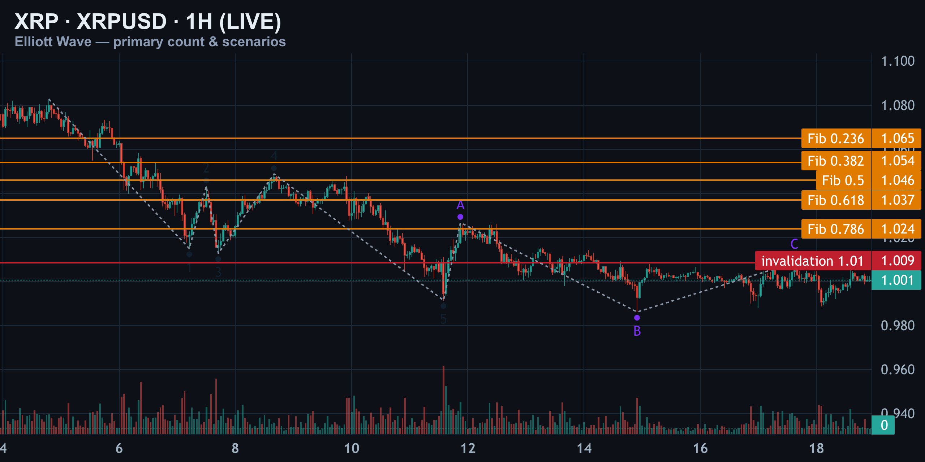Viewport: 925px width, 462px height.
Task: Click the current price 1.001 tag
Action: (896, 280)
